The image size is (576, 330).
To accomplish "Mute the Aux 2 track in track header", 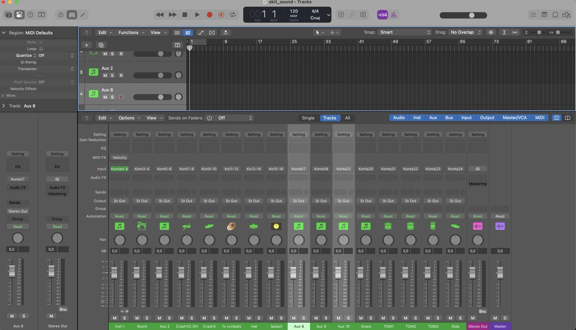I will pyautogui.click(x=105, y=75).
